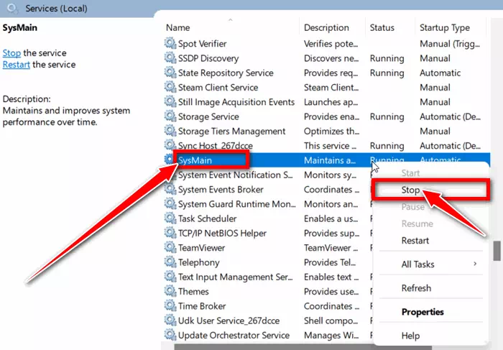Click the Themes service gear icon
The image size is (503, 350).
(170, 292)
